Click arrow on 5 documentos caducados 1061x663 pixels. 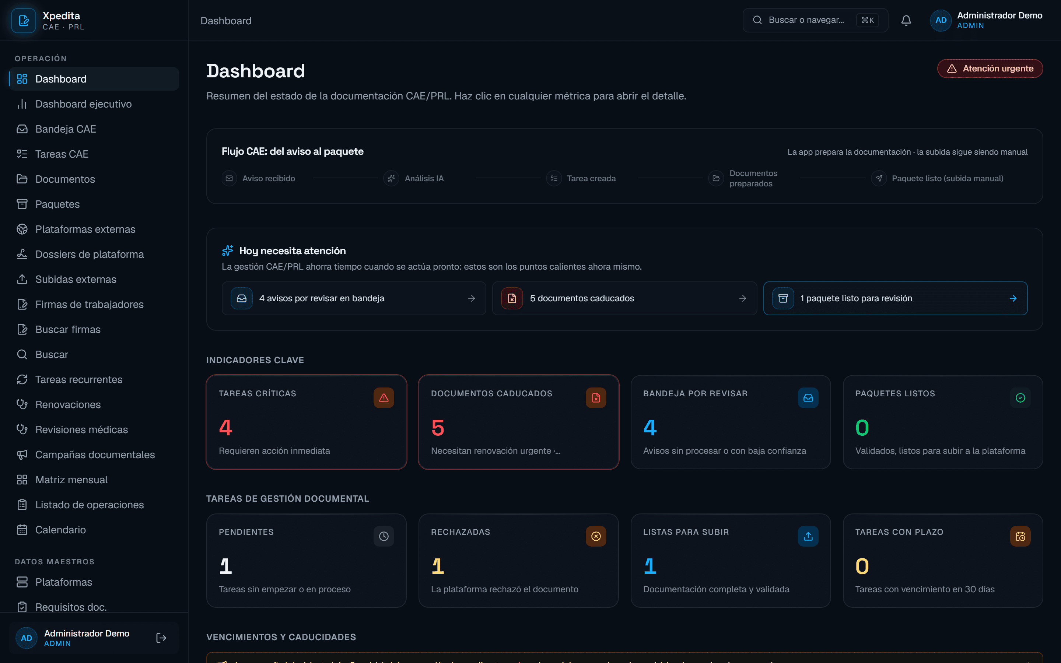(743, 298)
